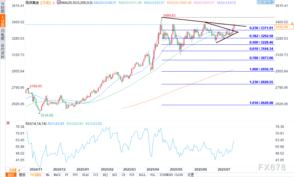The image size is (294, 177).
Task: Click the third layout icon at top right
Action: pyautogui.click(x=268, y=2)
